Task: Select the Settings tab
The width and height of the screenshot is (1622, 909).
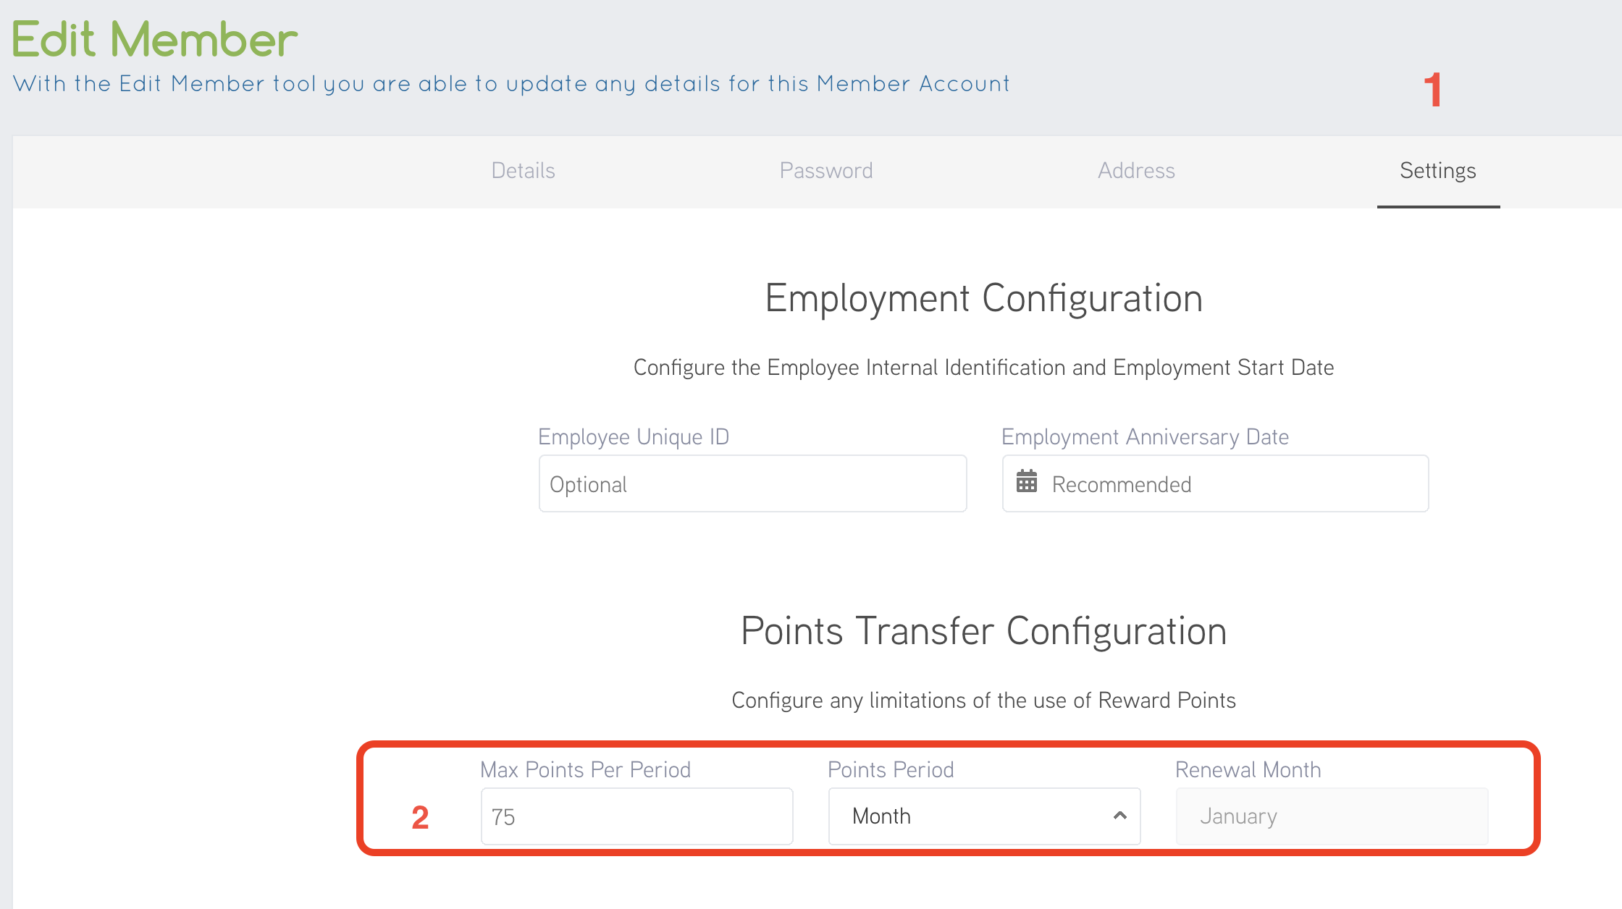Action: [x=1437, y=171]
